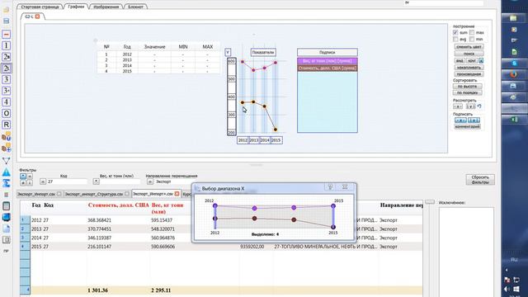528x297 pixels.
Task: Click the volume speaker tray icon
Action: point(507,289)
